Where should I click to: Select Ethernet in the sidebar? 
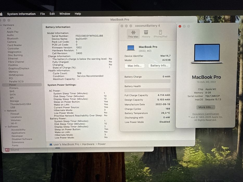(x=13, y=59)
